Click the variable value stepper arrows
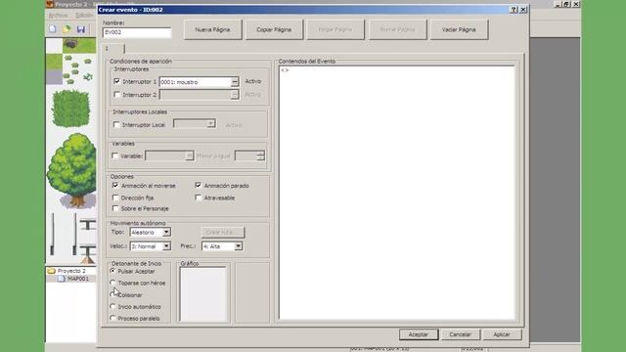The width and height of the screenshot is (626, 352). coord(261,155)
